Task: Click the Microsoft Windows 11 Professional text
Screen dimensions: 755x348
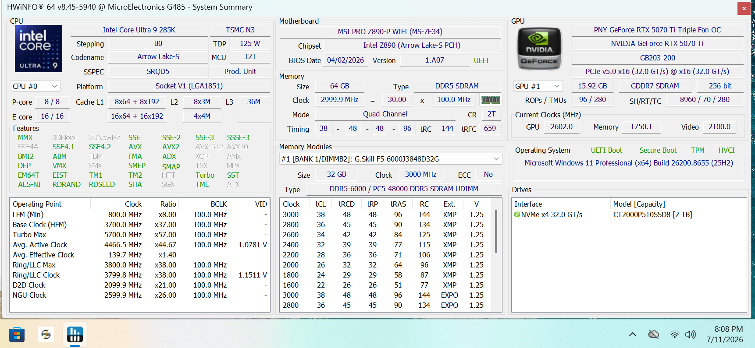Action: click(x=629, y=163)
